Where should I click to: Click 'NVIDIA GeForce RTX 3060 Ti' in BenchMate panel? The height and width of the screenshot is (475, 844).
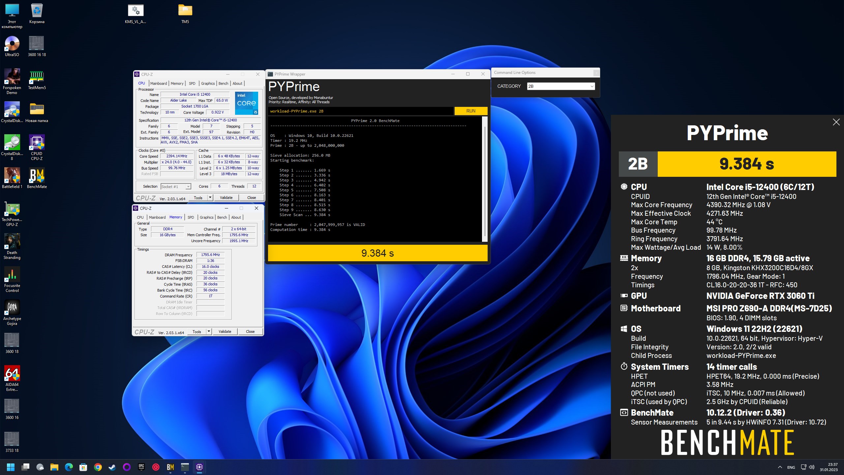tap(760, 296)
